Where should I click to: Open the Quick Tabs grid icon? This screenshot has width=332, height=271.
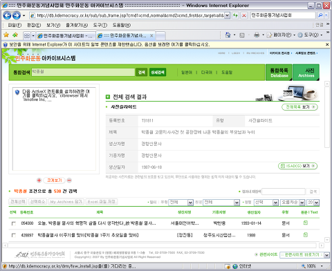27,36
